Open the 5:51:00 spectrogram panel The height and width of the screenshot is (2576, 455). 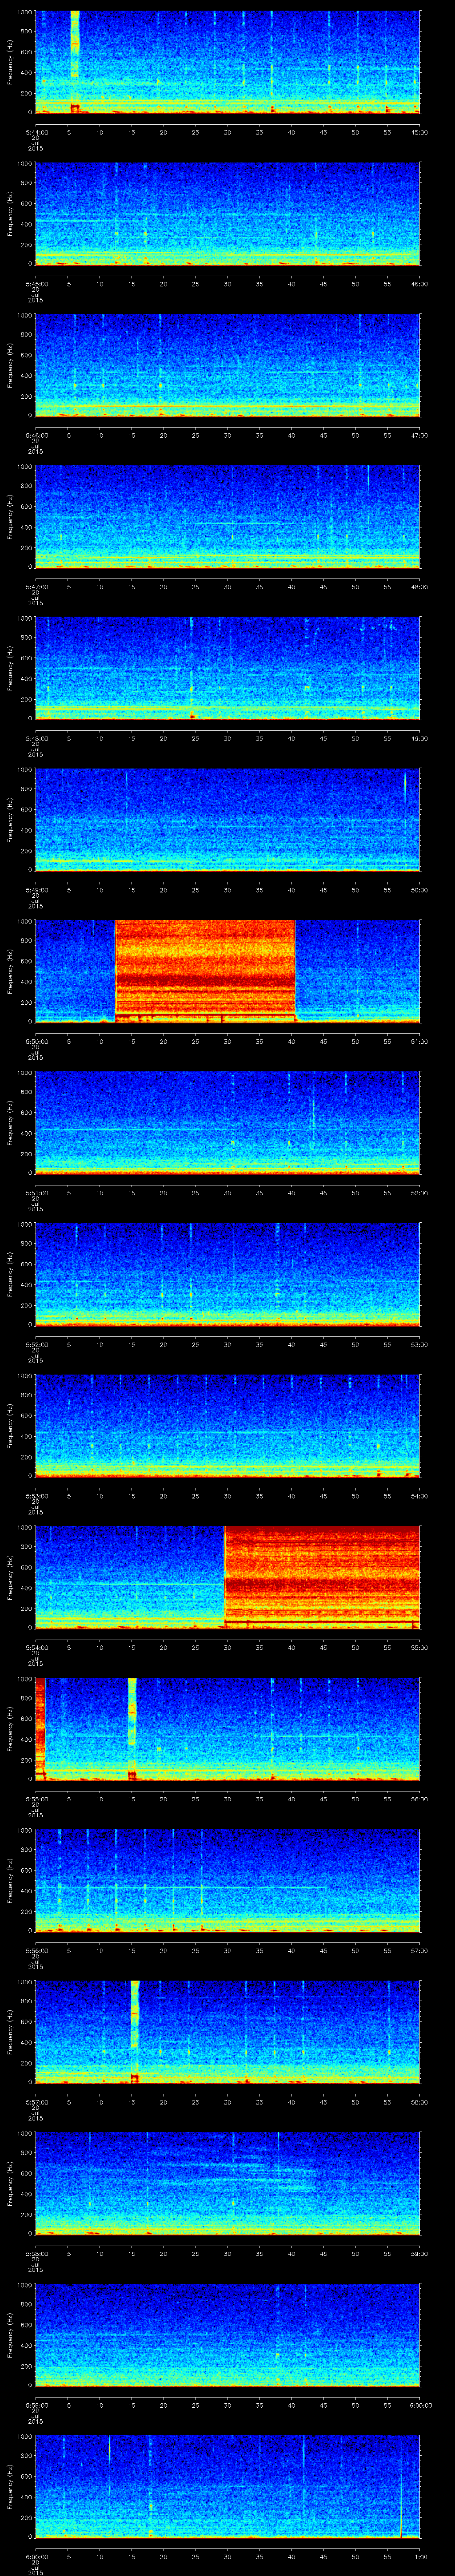pyautogui.click(x=227, y=1123)
